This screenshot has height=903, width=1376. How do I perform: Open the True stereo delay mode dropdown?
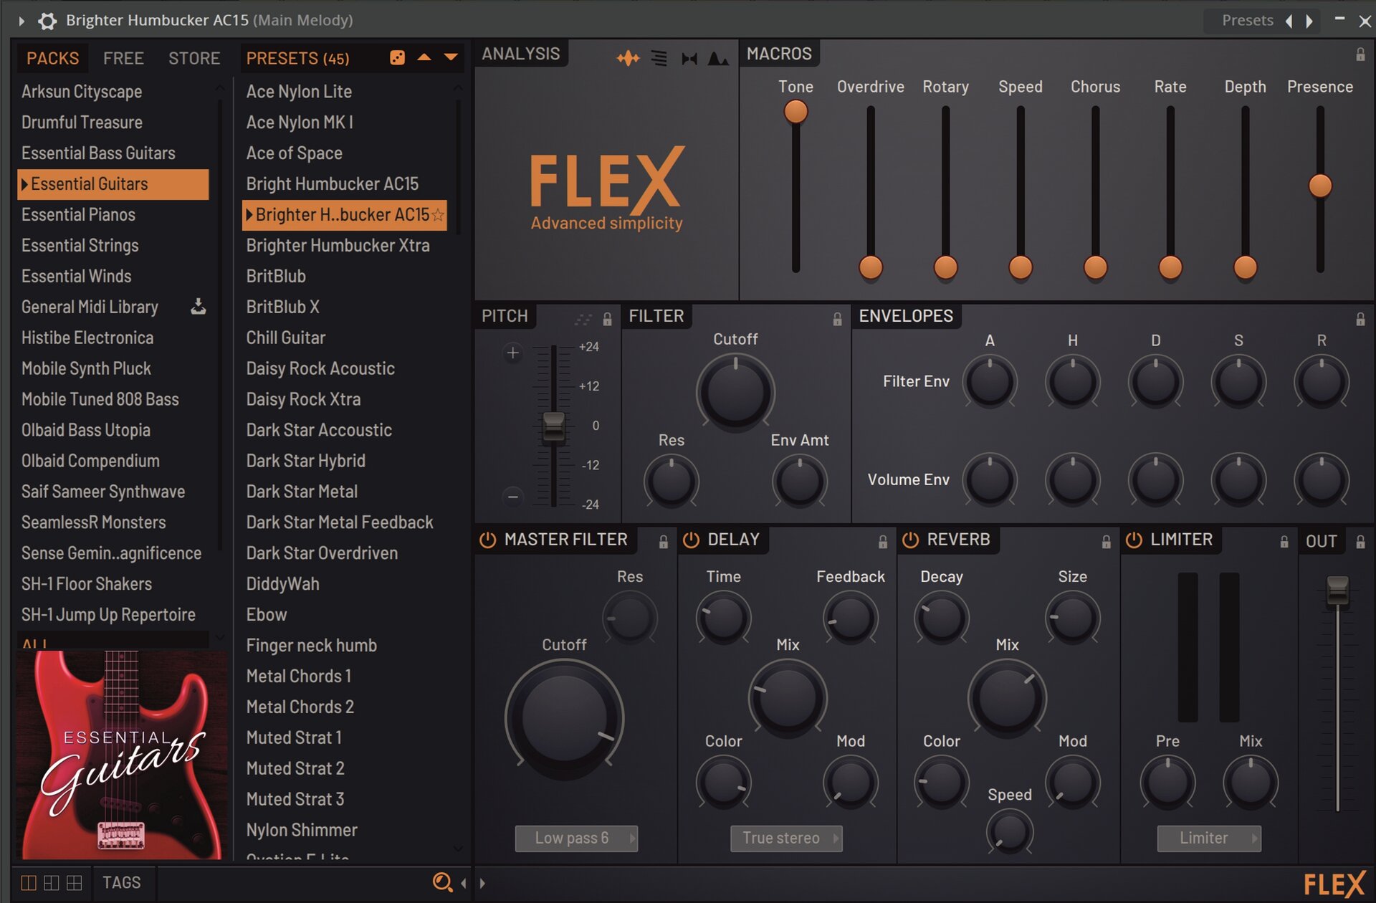[x=786, y=838]
